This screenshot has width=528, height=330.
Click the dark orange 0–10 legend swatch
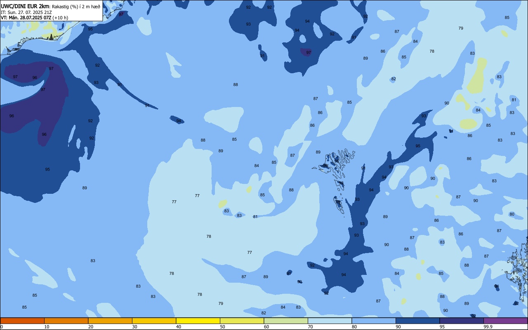coord(22,321)
